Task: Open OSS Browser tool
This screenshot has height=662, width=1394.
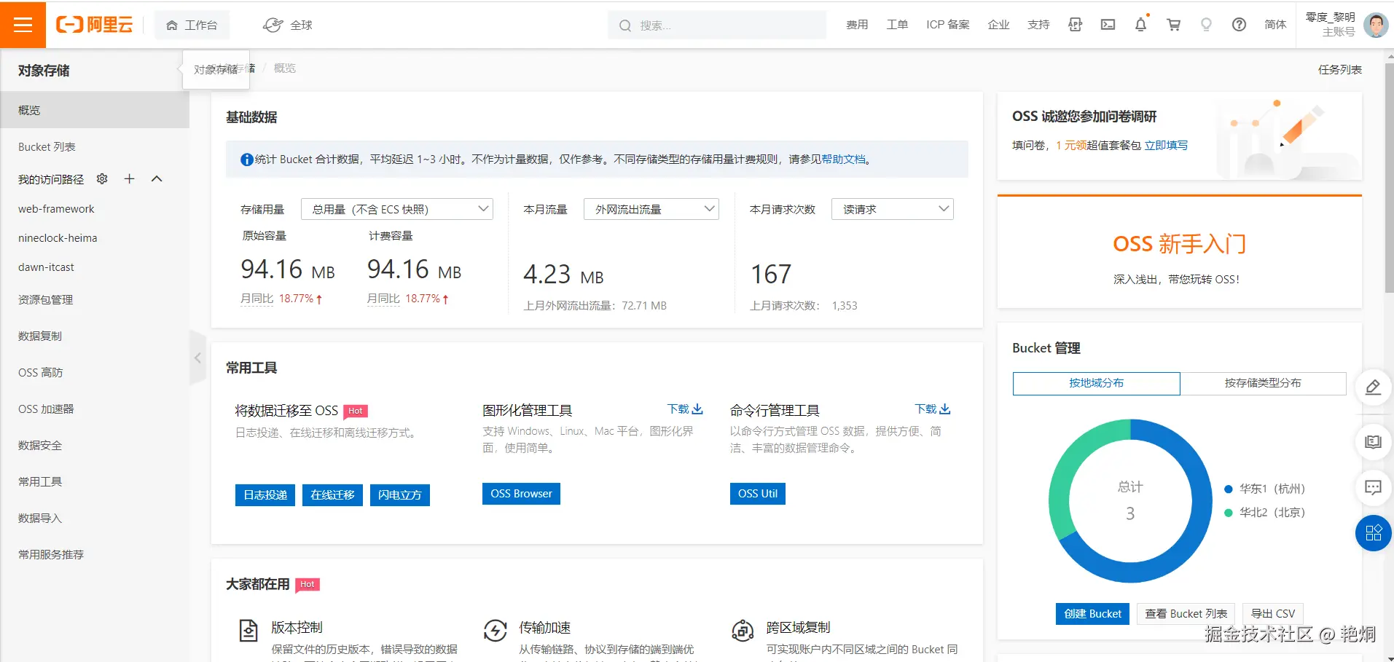Action: coord(521,493)
